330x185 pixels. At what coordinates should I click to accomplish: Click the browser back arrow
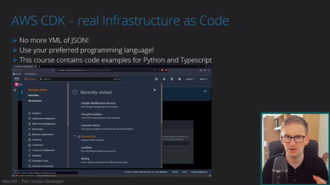(14, 70)
